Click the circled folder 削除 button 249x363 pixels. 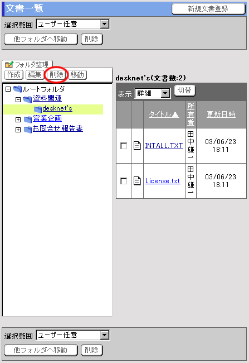point(56,75)
